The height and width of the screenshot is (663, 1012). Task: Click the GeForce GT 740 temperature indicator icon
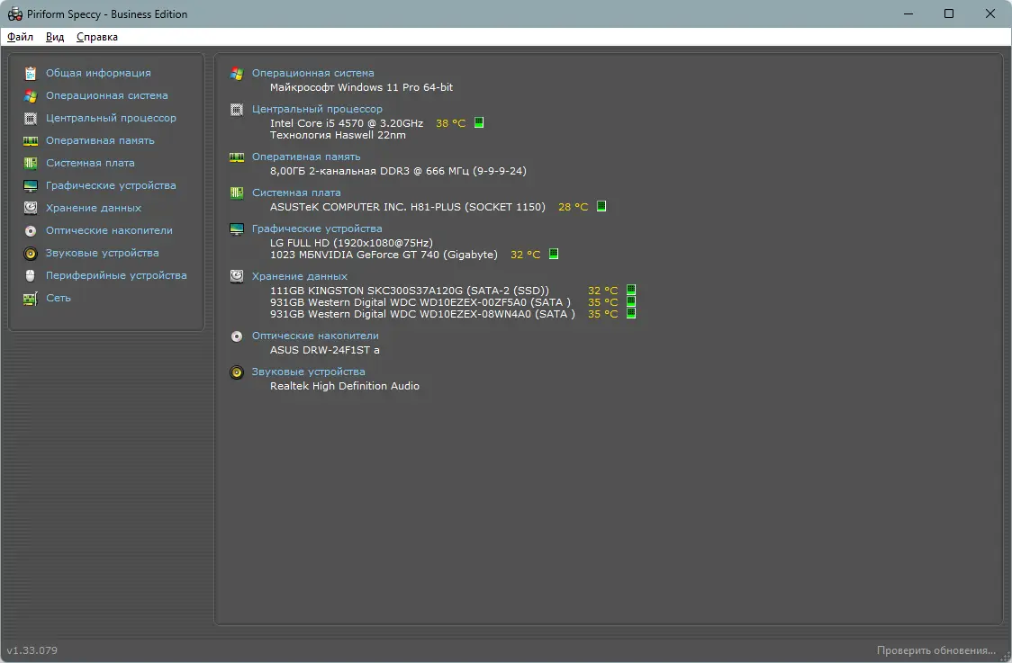click(554, 254)
